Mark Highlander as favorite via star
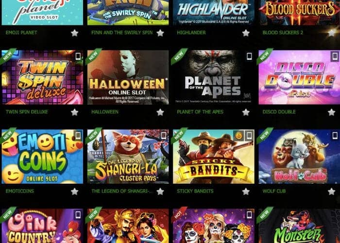 point(246,33)
